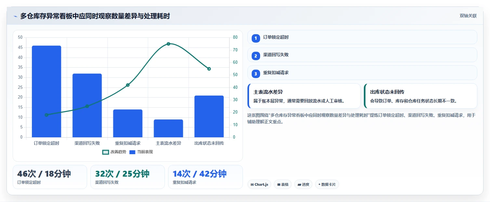This screenshot has width=490, height=202.
Task: Select the 订单锁定超时 list item text
Action: [x=276, y=37]
